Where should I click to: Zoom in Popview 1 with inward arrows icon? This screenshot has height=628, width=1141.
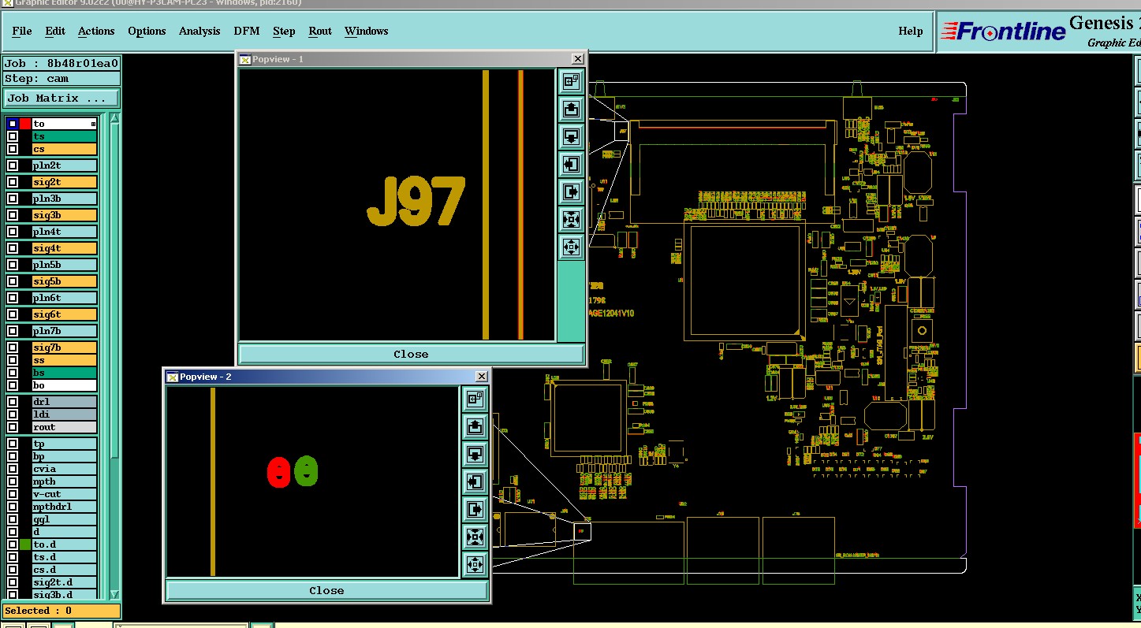click(x=571, y=219)
